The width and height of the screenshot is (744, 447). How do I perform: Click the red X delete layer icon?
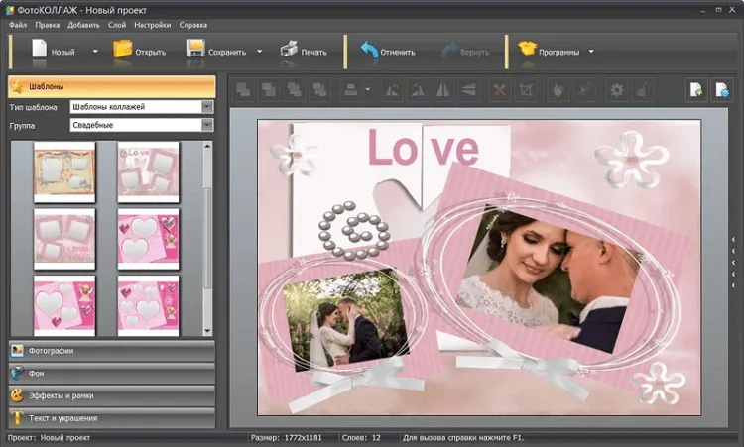pos(500,90)
